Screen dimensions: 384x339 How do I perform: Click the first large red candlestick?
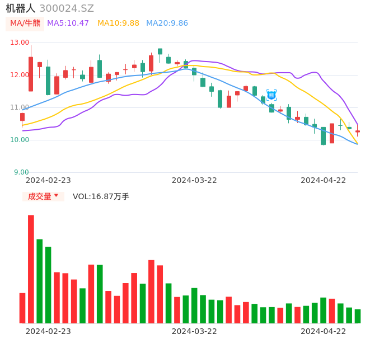[x=31, y=74]
